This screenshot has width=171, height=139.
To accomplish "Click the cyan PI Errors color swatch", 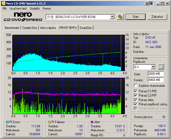I will point(7,122).
